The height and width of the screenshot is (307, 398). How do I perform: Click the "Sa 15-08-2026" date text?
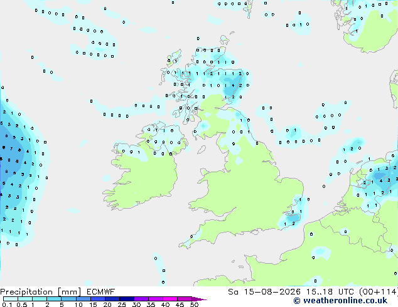pos(264,292)
